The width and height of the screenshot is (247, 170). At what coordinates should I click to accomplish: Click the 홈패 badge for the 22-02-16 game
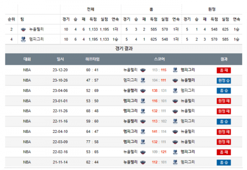tap(224, 152)
